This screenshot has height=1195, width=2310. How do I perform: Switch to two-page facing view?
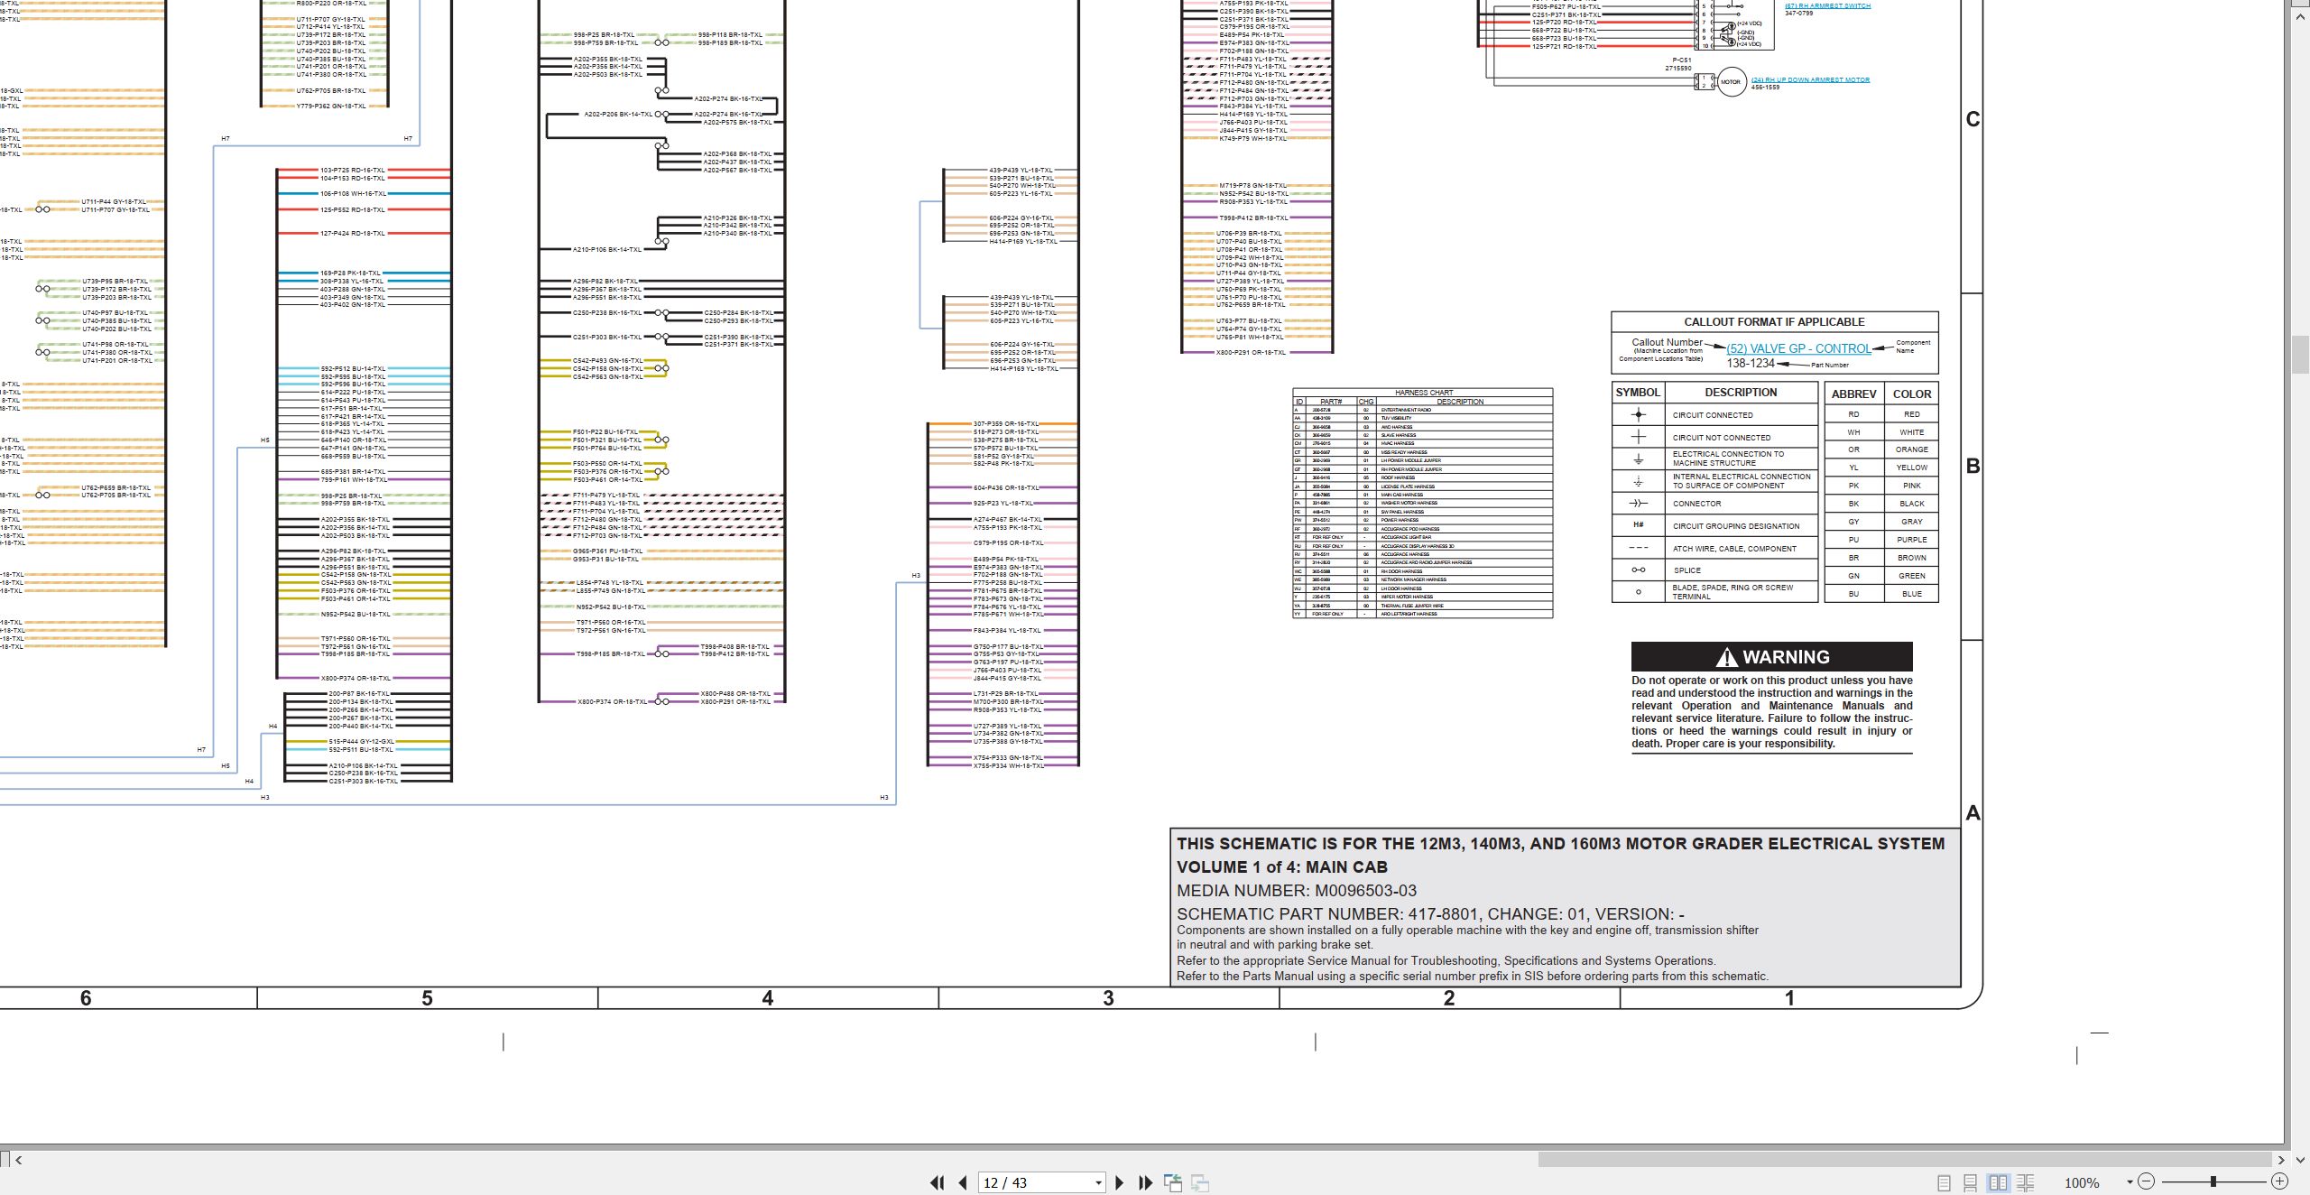coord(1999,1182)
